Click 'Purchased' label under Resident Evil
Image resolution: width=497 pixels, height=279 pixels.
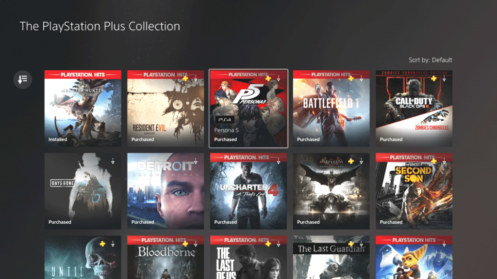coord(143,139)
